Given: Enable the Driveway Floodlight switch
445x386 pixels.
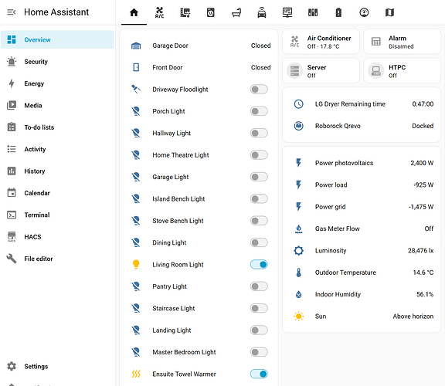Looking at the screenshot, I should pos(259,90).
